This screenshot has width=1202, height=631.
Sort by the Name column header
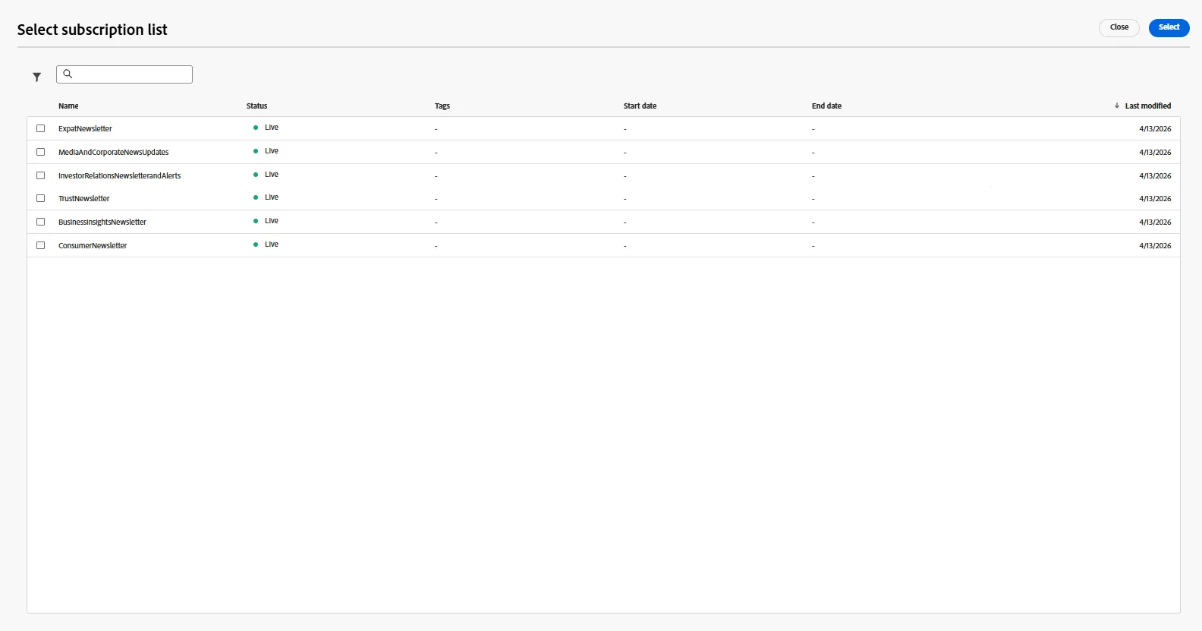click(68, 106)
